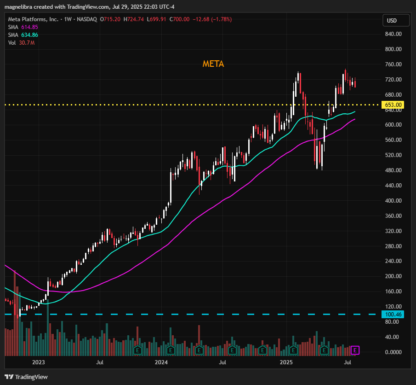Click the last green earnings E marker before Jul 2025
The height and width of the screenshot is (385, 416).
[324, 350]
